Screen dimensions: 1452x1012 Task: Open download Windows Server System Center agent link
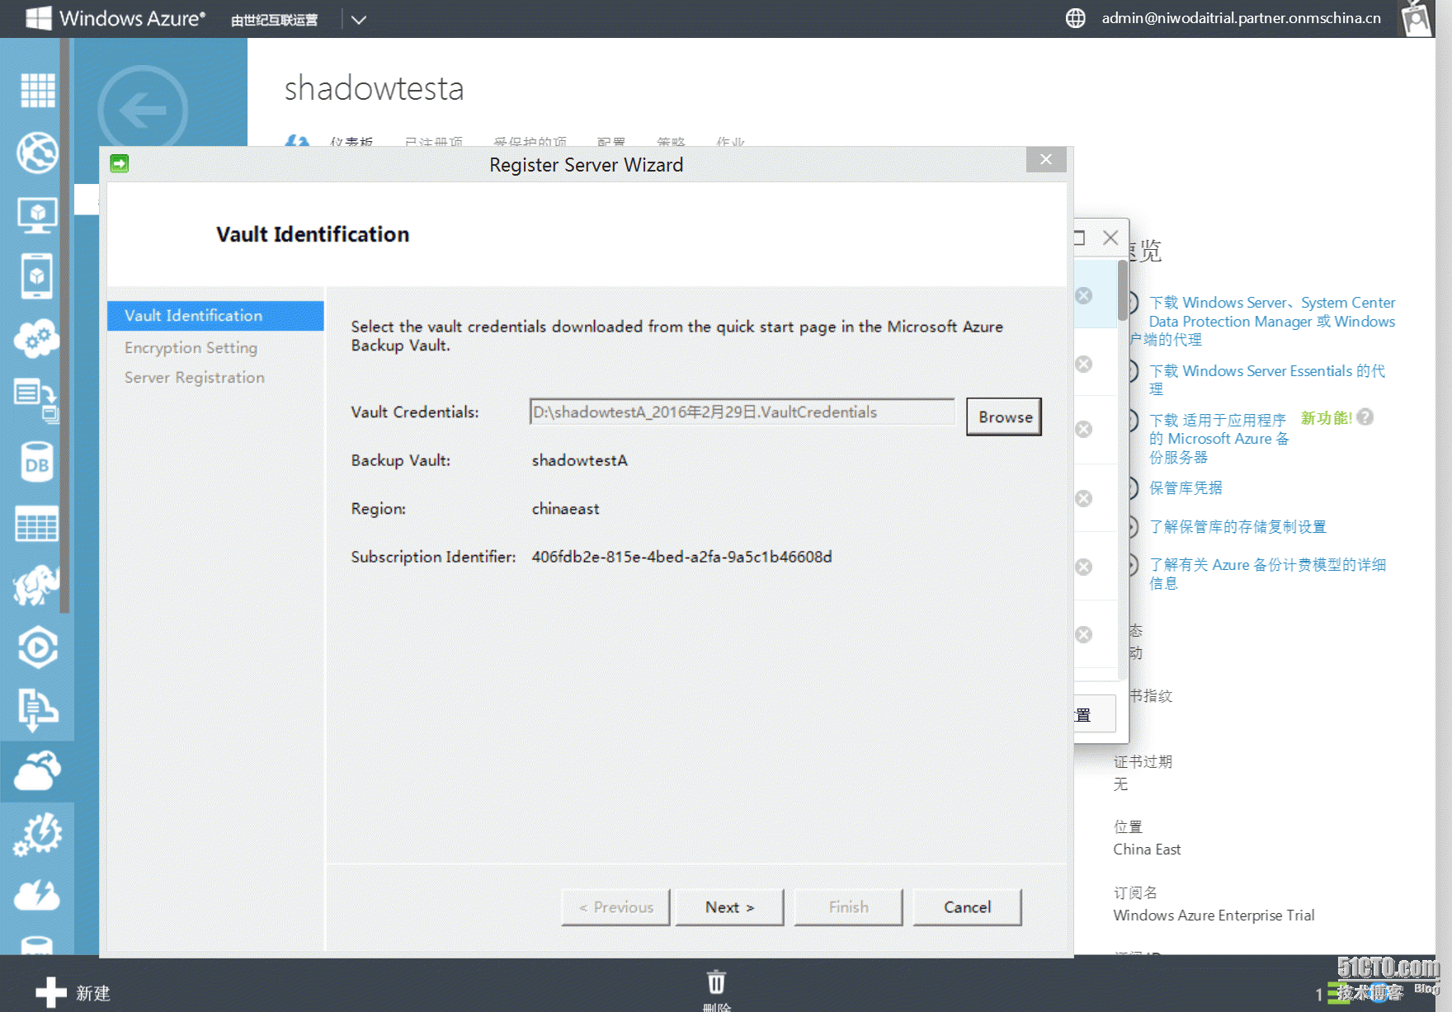click(1271, 321)
